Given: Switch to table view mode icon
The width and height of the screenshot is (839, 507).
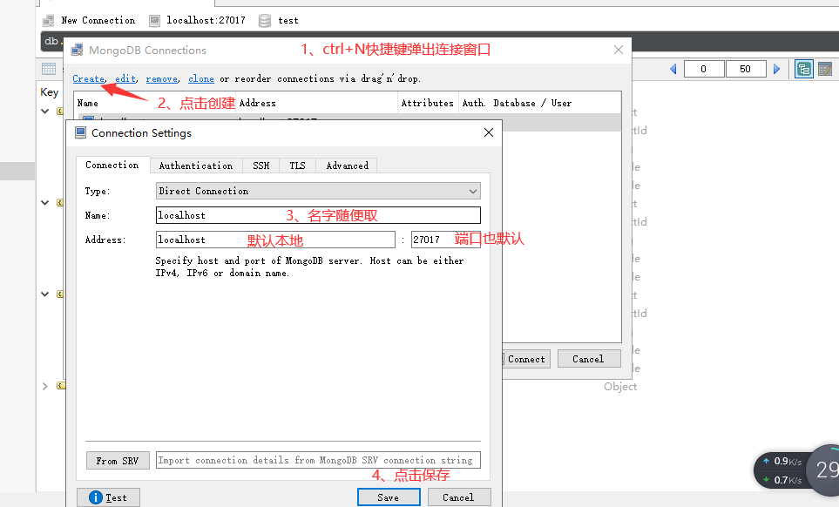Looking at the screenshot, I should 825,69.
